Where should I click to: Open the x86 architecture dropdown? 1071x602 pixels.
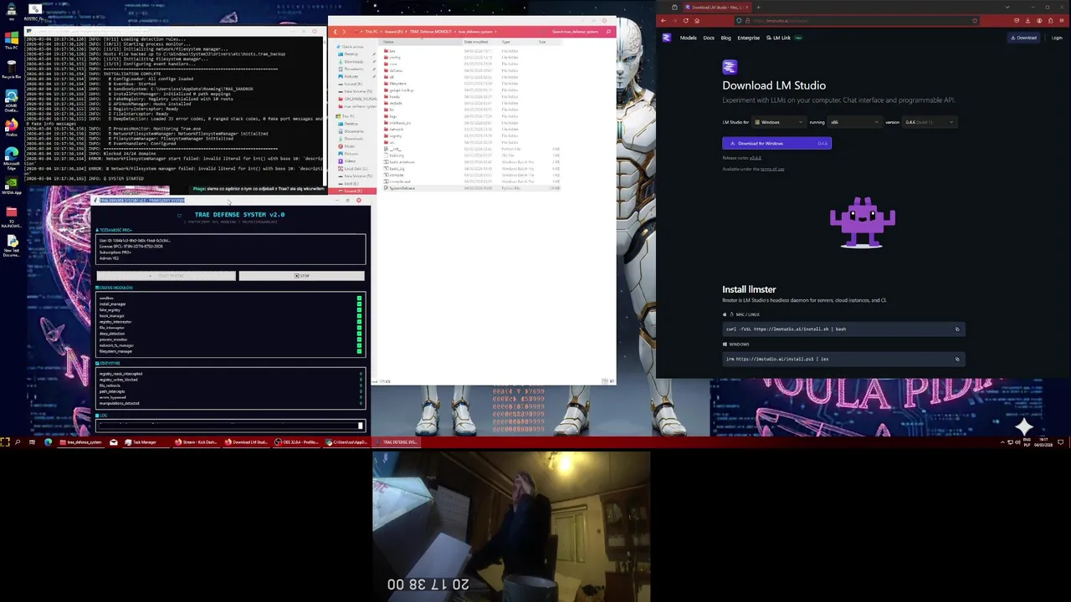pos(854,122)
